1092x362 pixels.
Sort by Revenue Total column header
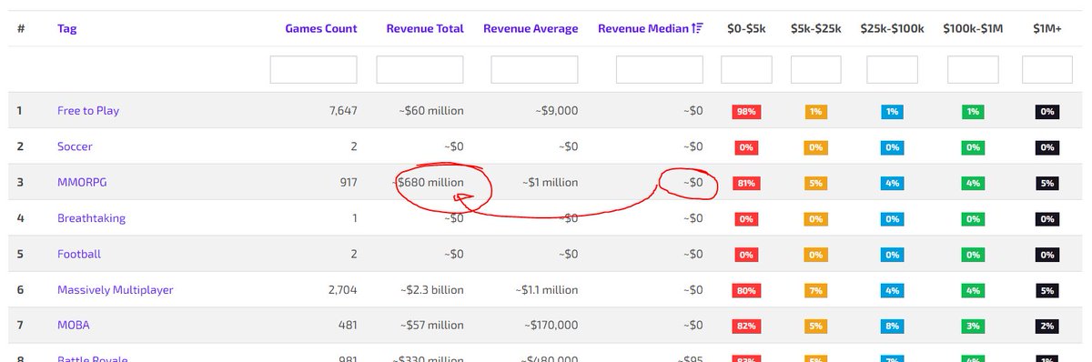pos(425,28)
